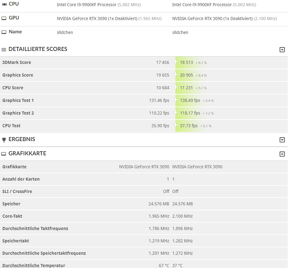Click left GPU entry with 1.965 MHz
Image resolution: width=289 pixels, height=268 pixels.
pyautogui.click(x=109, y=19)
